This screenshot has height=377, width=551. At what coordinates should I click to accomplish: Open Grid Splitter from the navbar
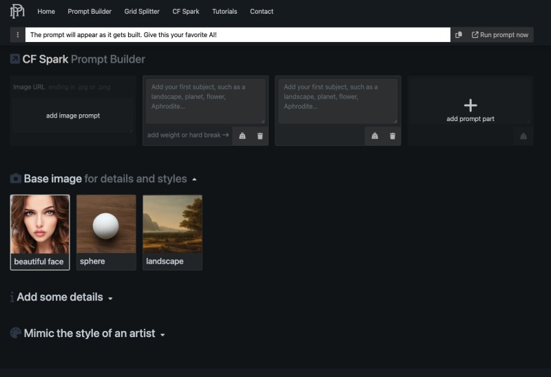[142, 11]
